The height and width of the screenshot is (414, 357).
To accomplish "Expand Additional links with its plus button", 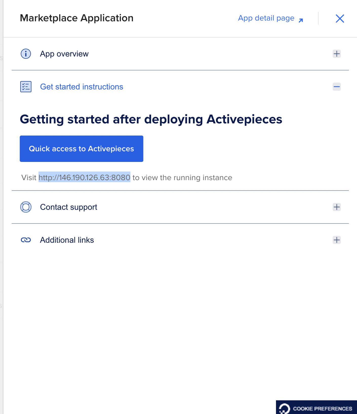I will coord(336,240).
